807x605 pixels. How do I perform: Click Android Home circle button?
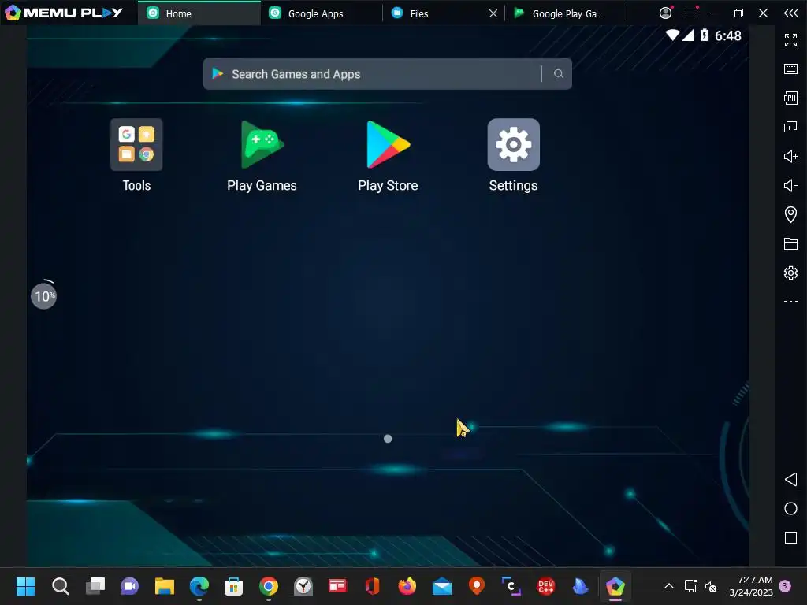tap(790, 509)
